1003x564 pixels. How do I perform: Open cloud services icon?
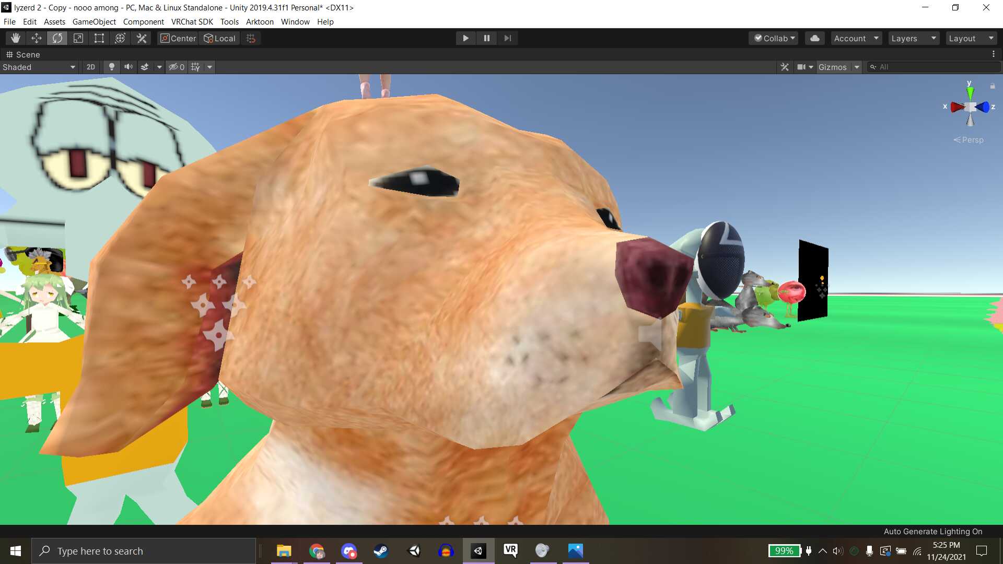(814, 38)
